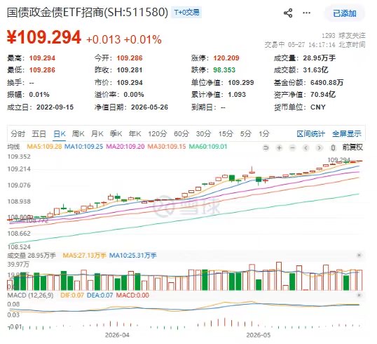Click the volume MA5:27.13万手 label
Viewport: 377px width, 344px height.
(84, 256)
